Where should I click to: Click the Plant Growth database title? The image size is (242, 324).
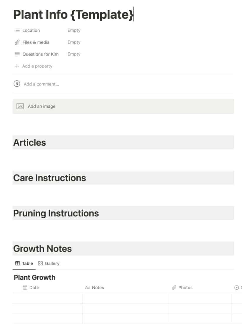[x=34, y=278]
